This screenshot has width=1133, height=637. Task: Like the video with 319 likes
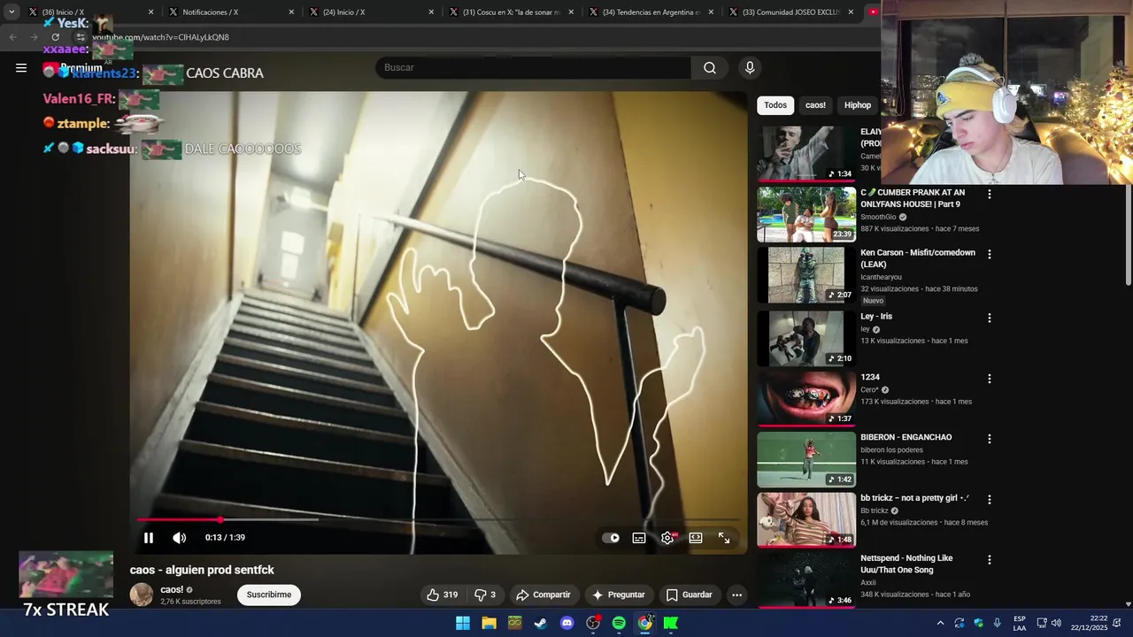point(442,595)
